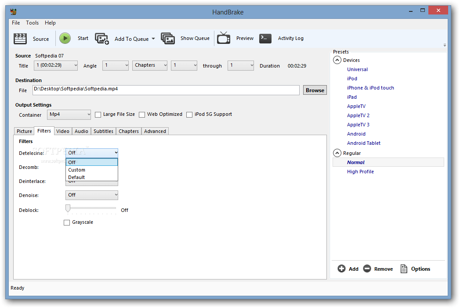Image resolution: width=460 pixels, height=308 pixels.
Task: Click the Browse destination button
Action: [x=315, y=90]
